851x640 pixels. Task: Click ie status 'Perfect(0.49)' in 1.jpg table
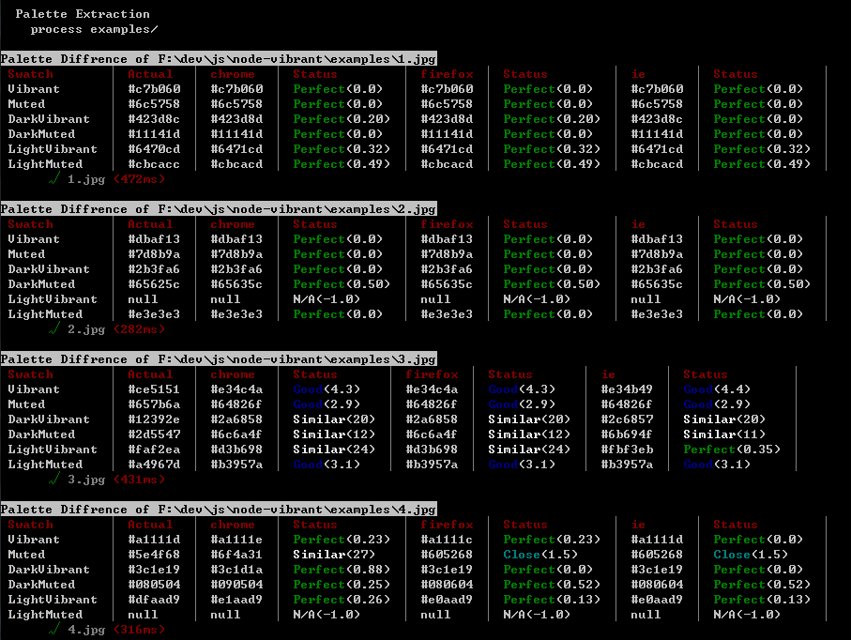click(x=762, y=164)
